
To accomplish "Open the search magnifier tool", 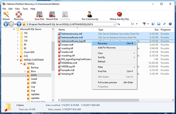I will tap(164, 24).
